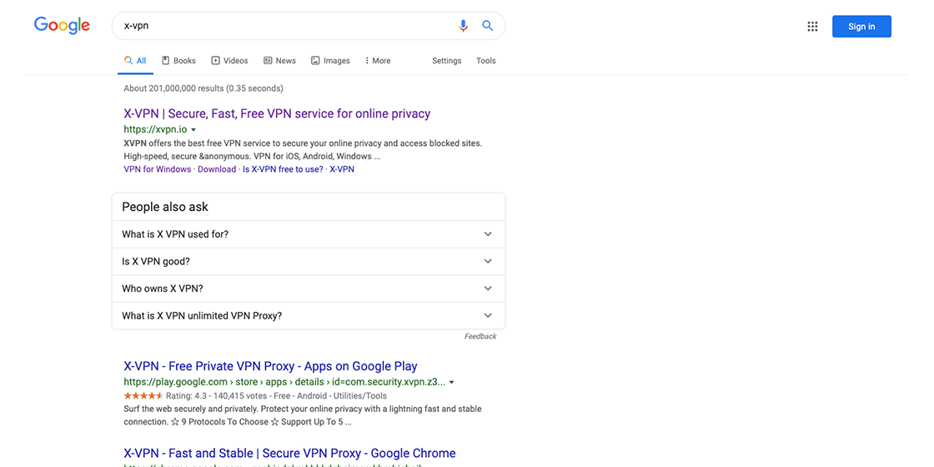This screenshot has width=934, height=467.
Task: Open the Google apps grid
Action: point(812,26)
